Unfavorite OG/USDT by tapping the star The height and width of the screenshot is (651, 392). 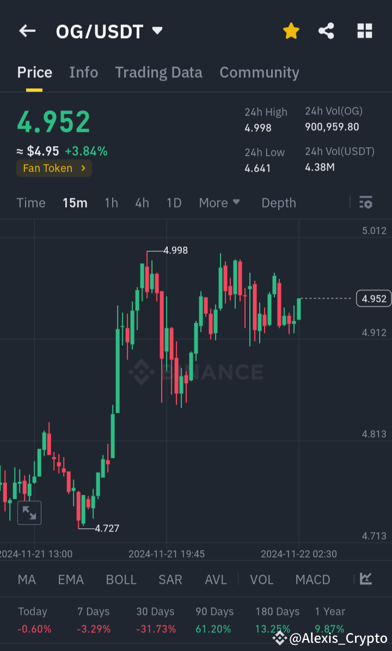pos(291,31)
